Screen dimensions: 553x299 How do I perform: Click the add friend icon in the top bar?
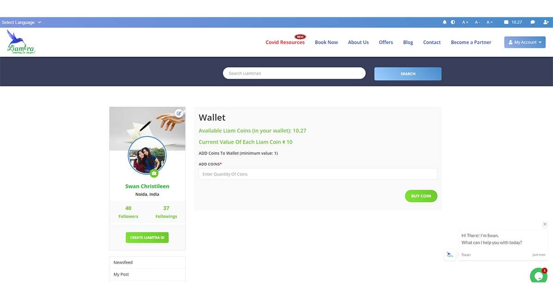pos(546,22)
